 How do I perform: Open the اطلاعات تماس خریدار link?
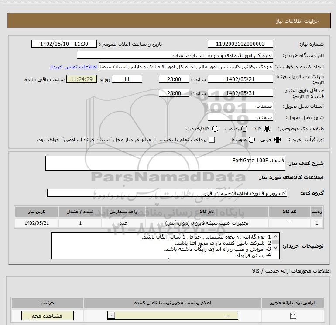point(73,67)
